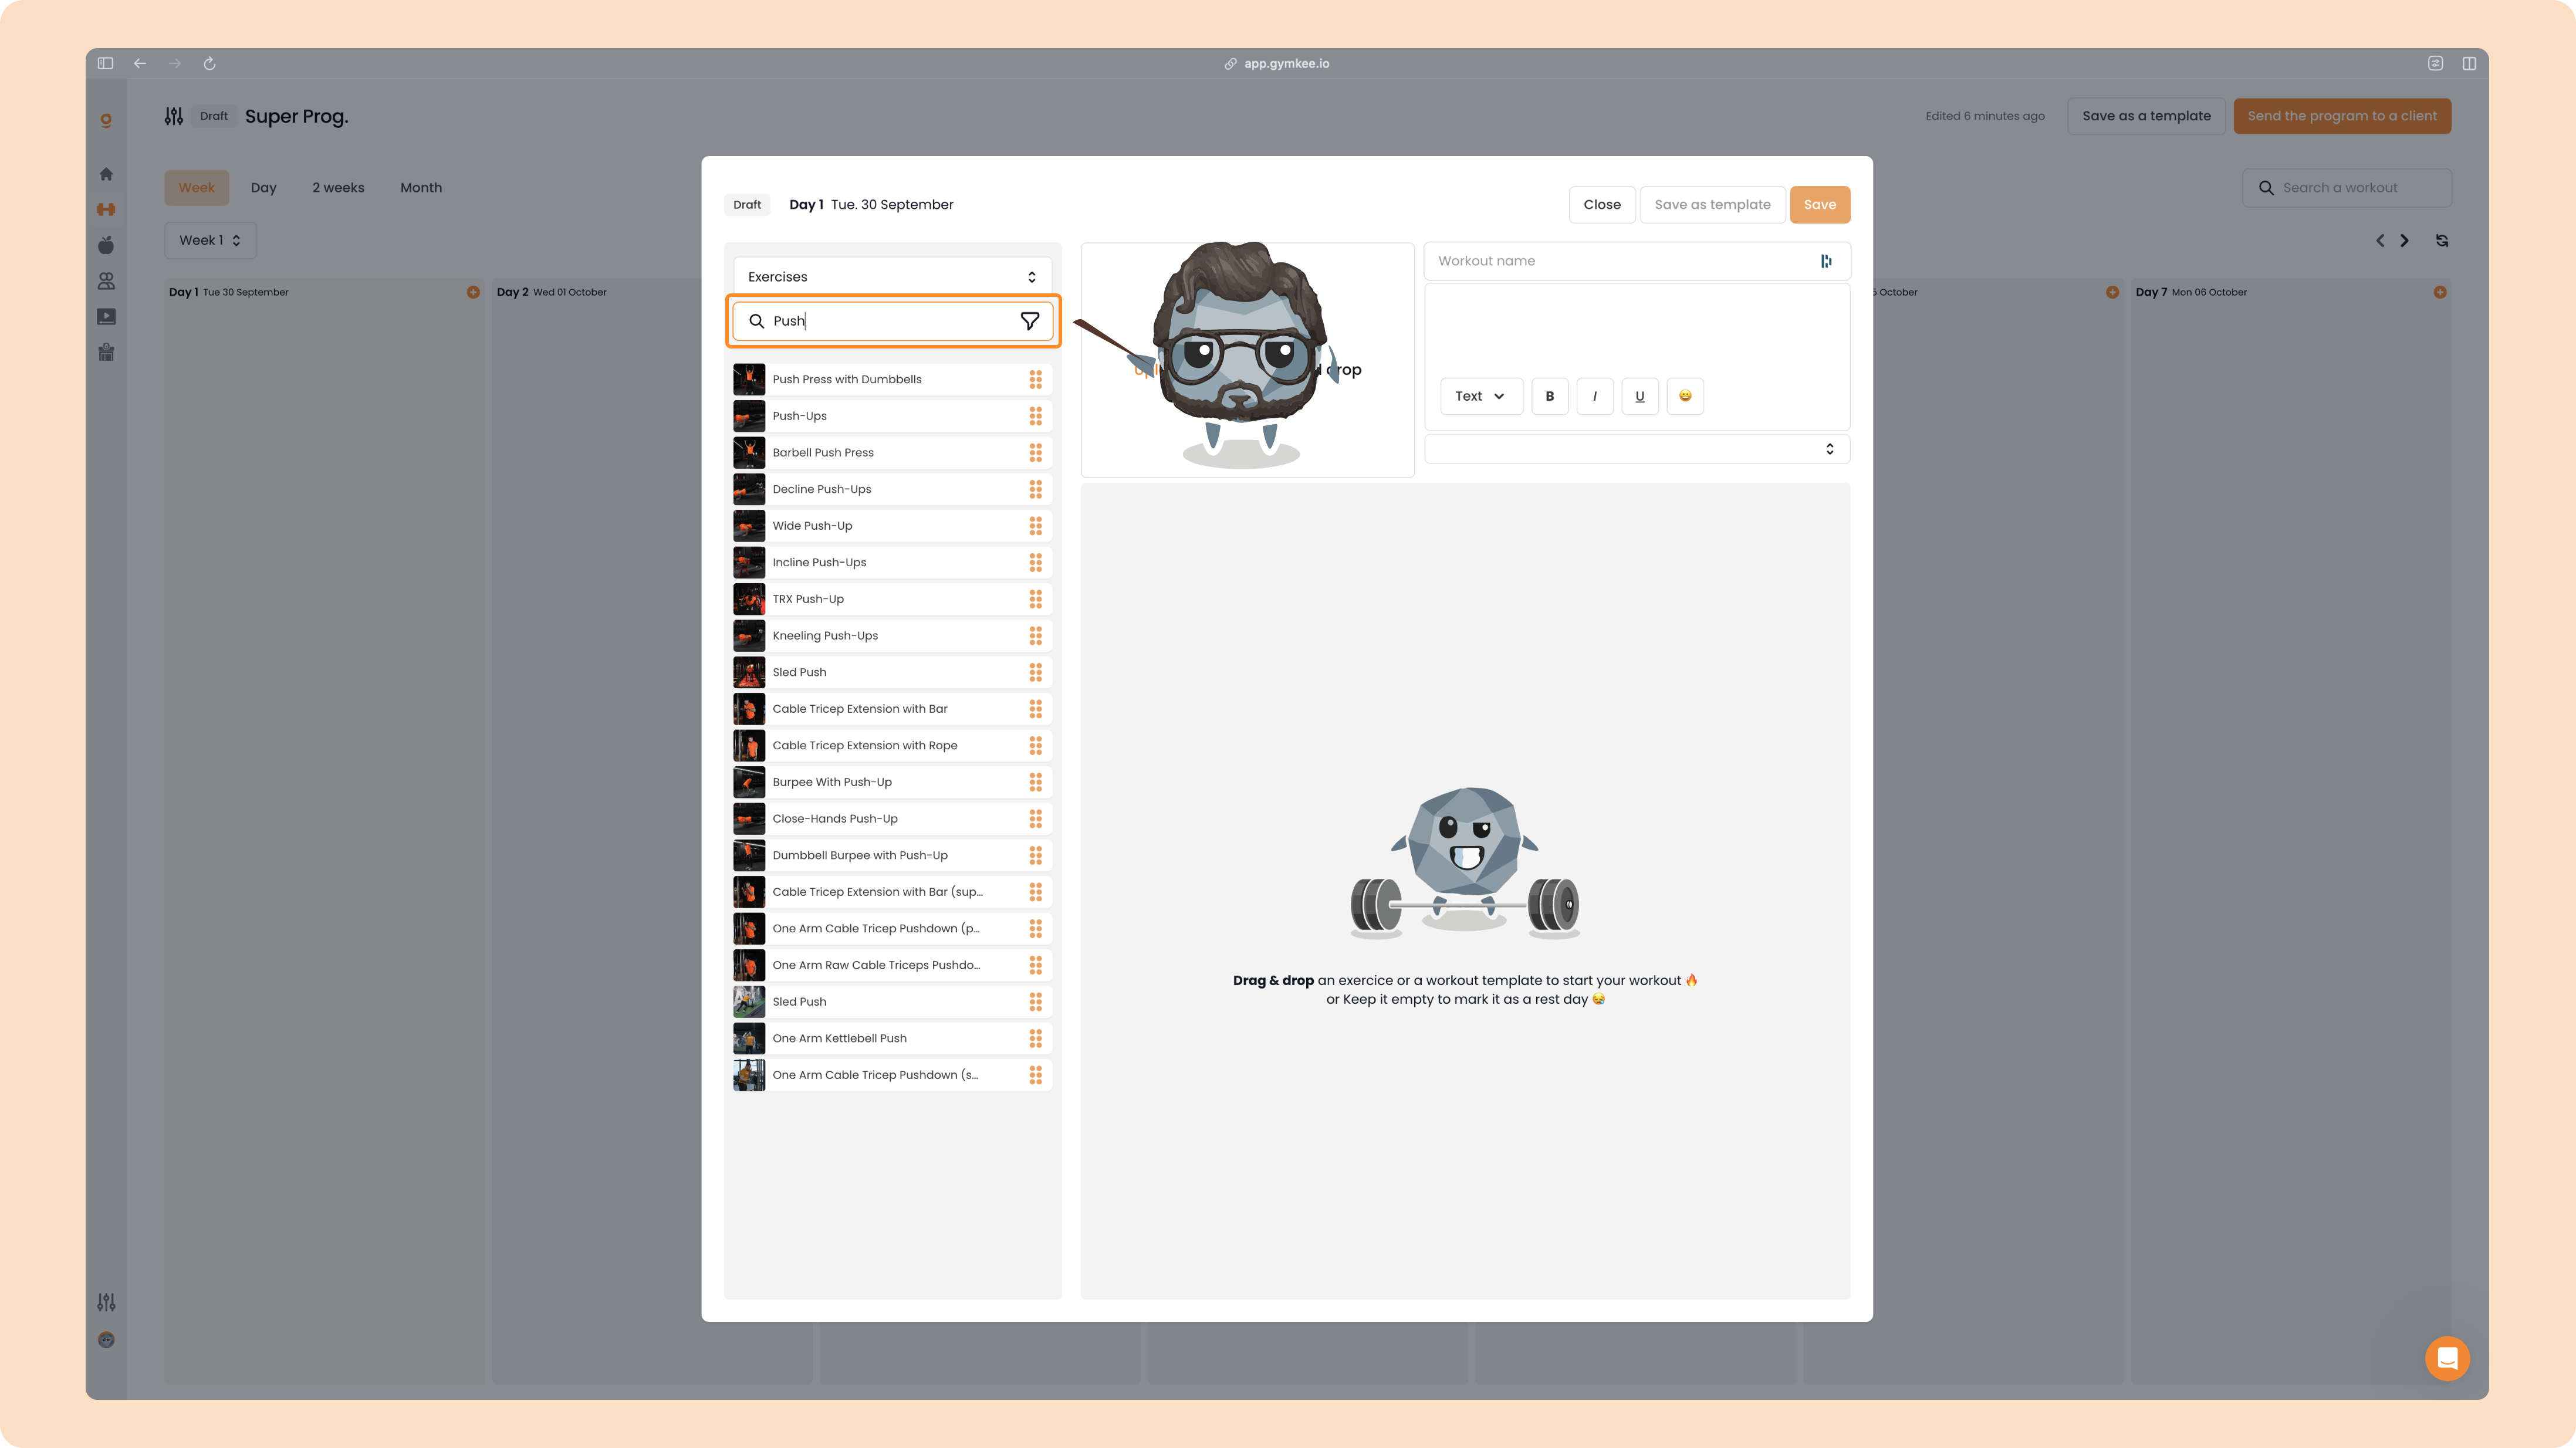Switch to the 2 weeks view tab
Screen dimensions: 2576x1448
(338, 188)
